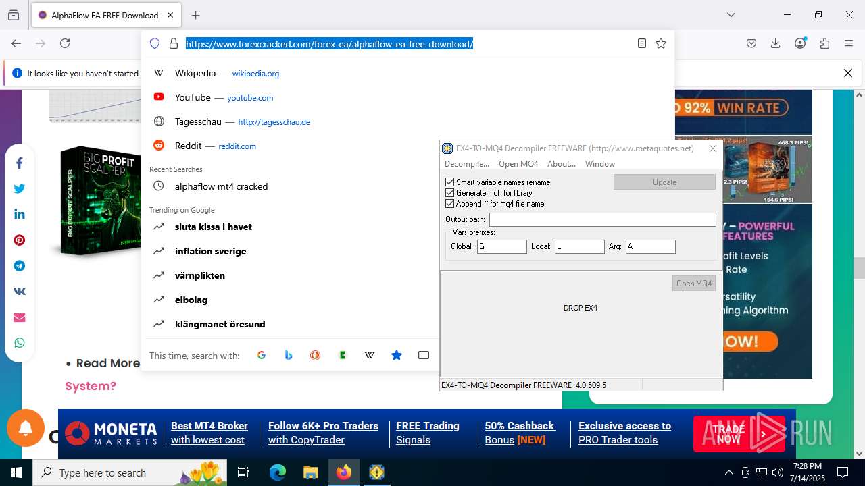
Task: Open the Downloads toolbar icon
Action: coord(776,43)
